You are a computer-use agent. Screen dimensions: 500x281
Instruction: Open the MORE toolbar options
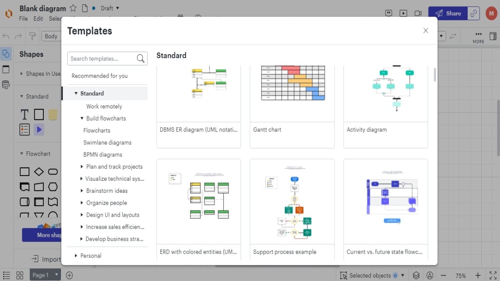(478, 37)
